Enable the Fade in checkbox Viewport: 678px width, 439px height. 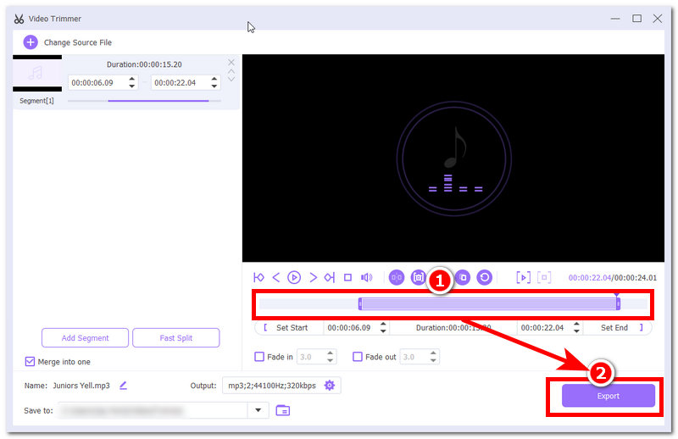pyautogui.click(x=259, y=357)
